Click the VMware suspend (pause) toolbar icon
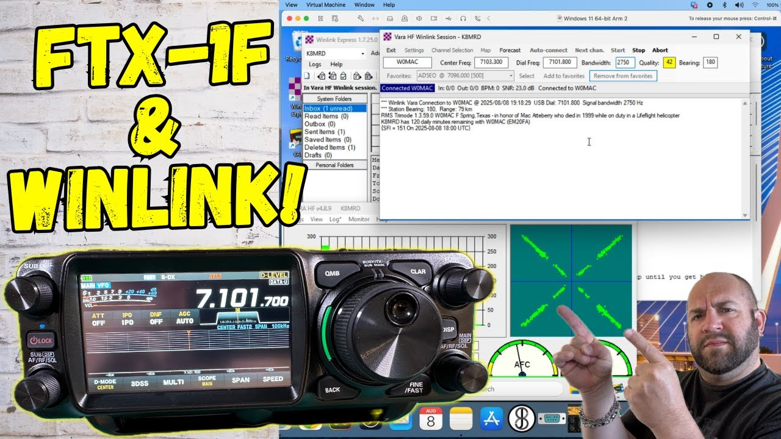 tap(320, 18)
